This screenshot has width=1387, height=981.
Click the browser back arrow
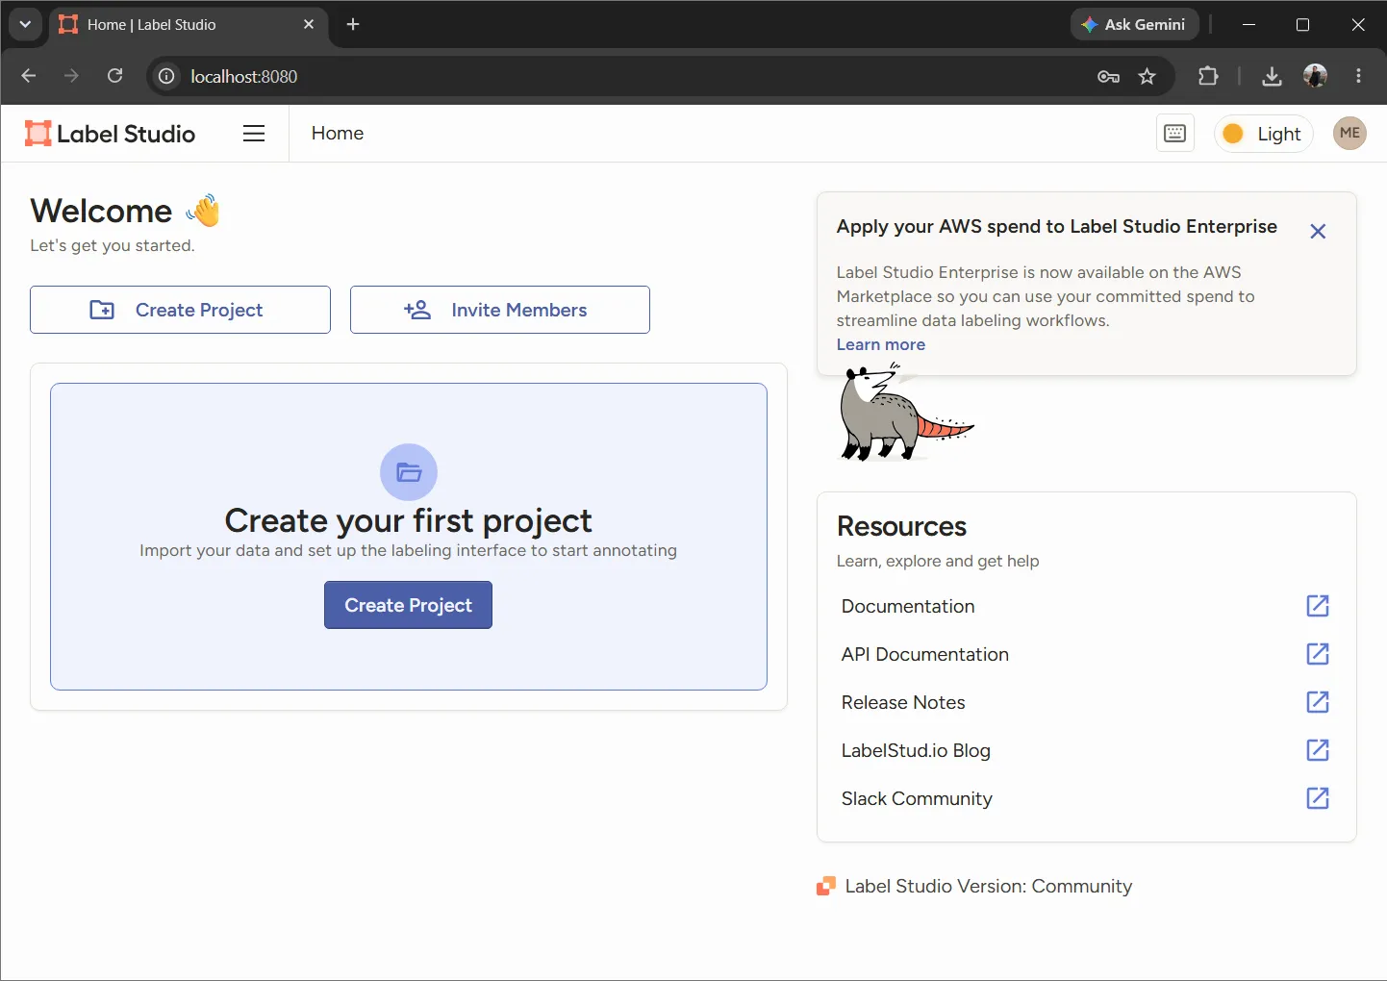29,76
